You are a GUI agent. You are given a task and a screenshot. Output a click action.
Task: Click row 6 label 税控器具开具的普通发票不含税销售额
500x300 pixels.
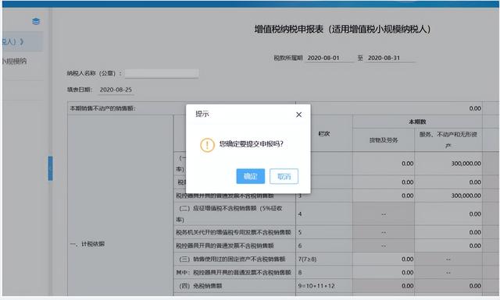pos(225,246)
